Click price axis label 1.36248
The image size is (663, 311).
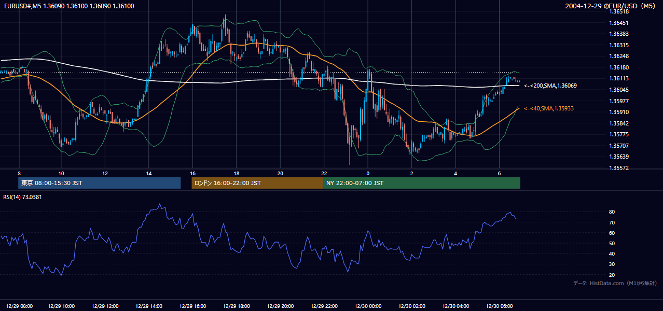619,56
